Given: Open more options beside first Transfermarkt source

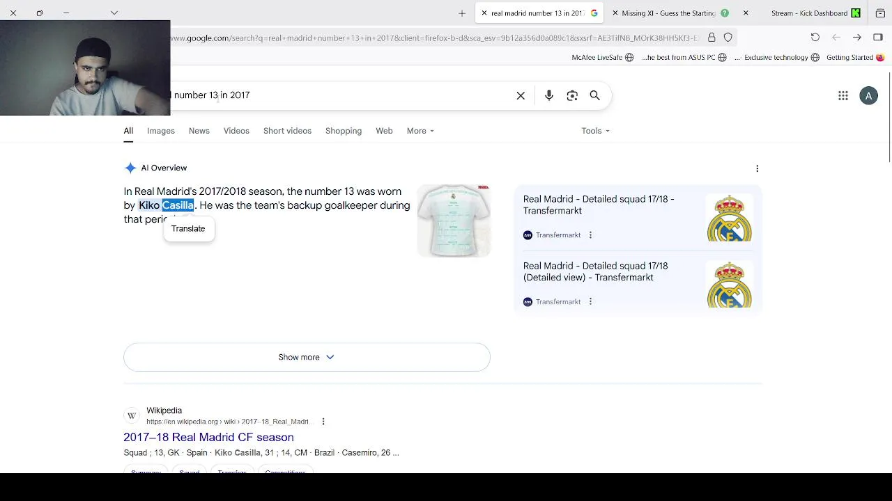Looking at the screenshot, I should (x=590, y=235).
